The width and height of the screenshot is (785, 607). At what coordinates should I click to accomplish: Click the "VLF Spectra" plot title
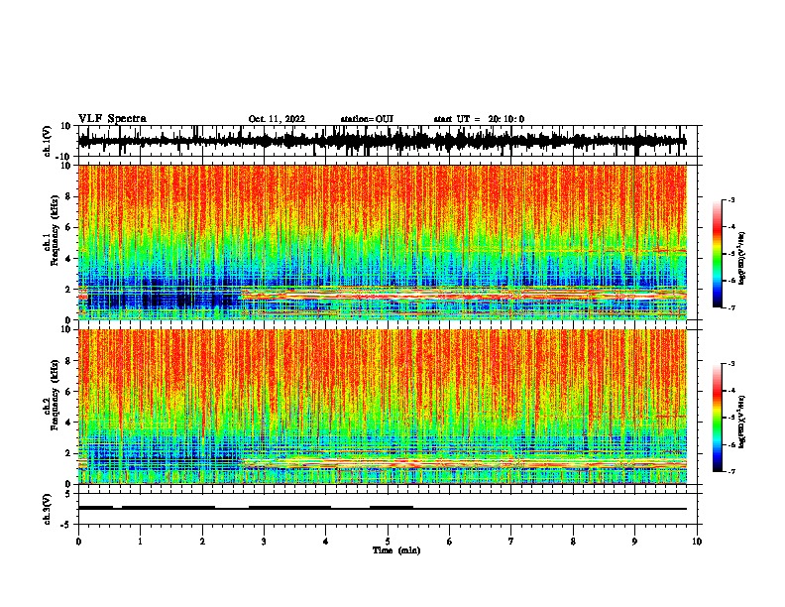[112, 119]
